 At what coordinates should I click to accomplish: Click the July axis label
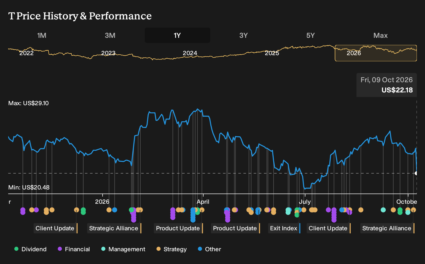pyautogui.click(x=305, y=202)
